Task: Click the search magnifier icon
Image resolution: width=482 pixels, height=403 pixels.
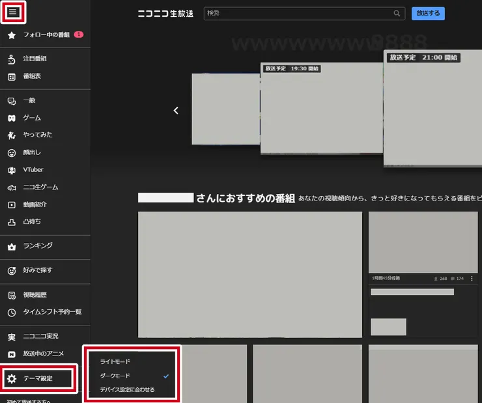Action: [x=397, y=13]
